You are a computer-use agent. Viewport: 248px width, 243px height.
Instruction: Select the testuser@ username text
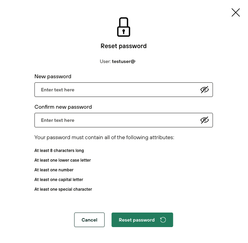point(123,62)
